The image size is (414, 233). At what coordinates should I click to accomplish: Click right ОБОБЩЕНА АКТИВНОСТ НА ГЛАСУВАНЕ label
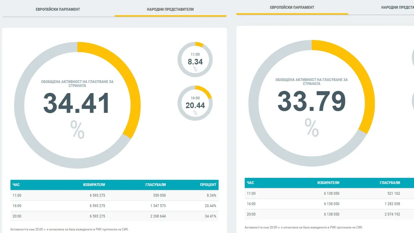(312, 81)
